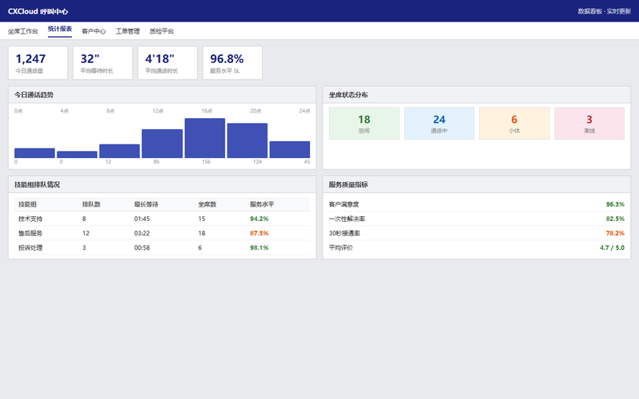The image size is (639, 399).
Task: Click the 技能组排队情况 panel title
Action: [x=37, y=184]
